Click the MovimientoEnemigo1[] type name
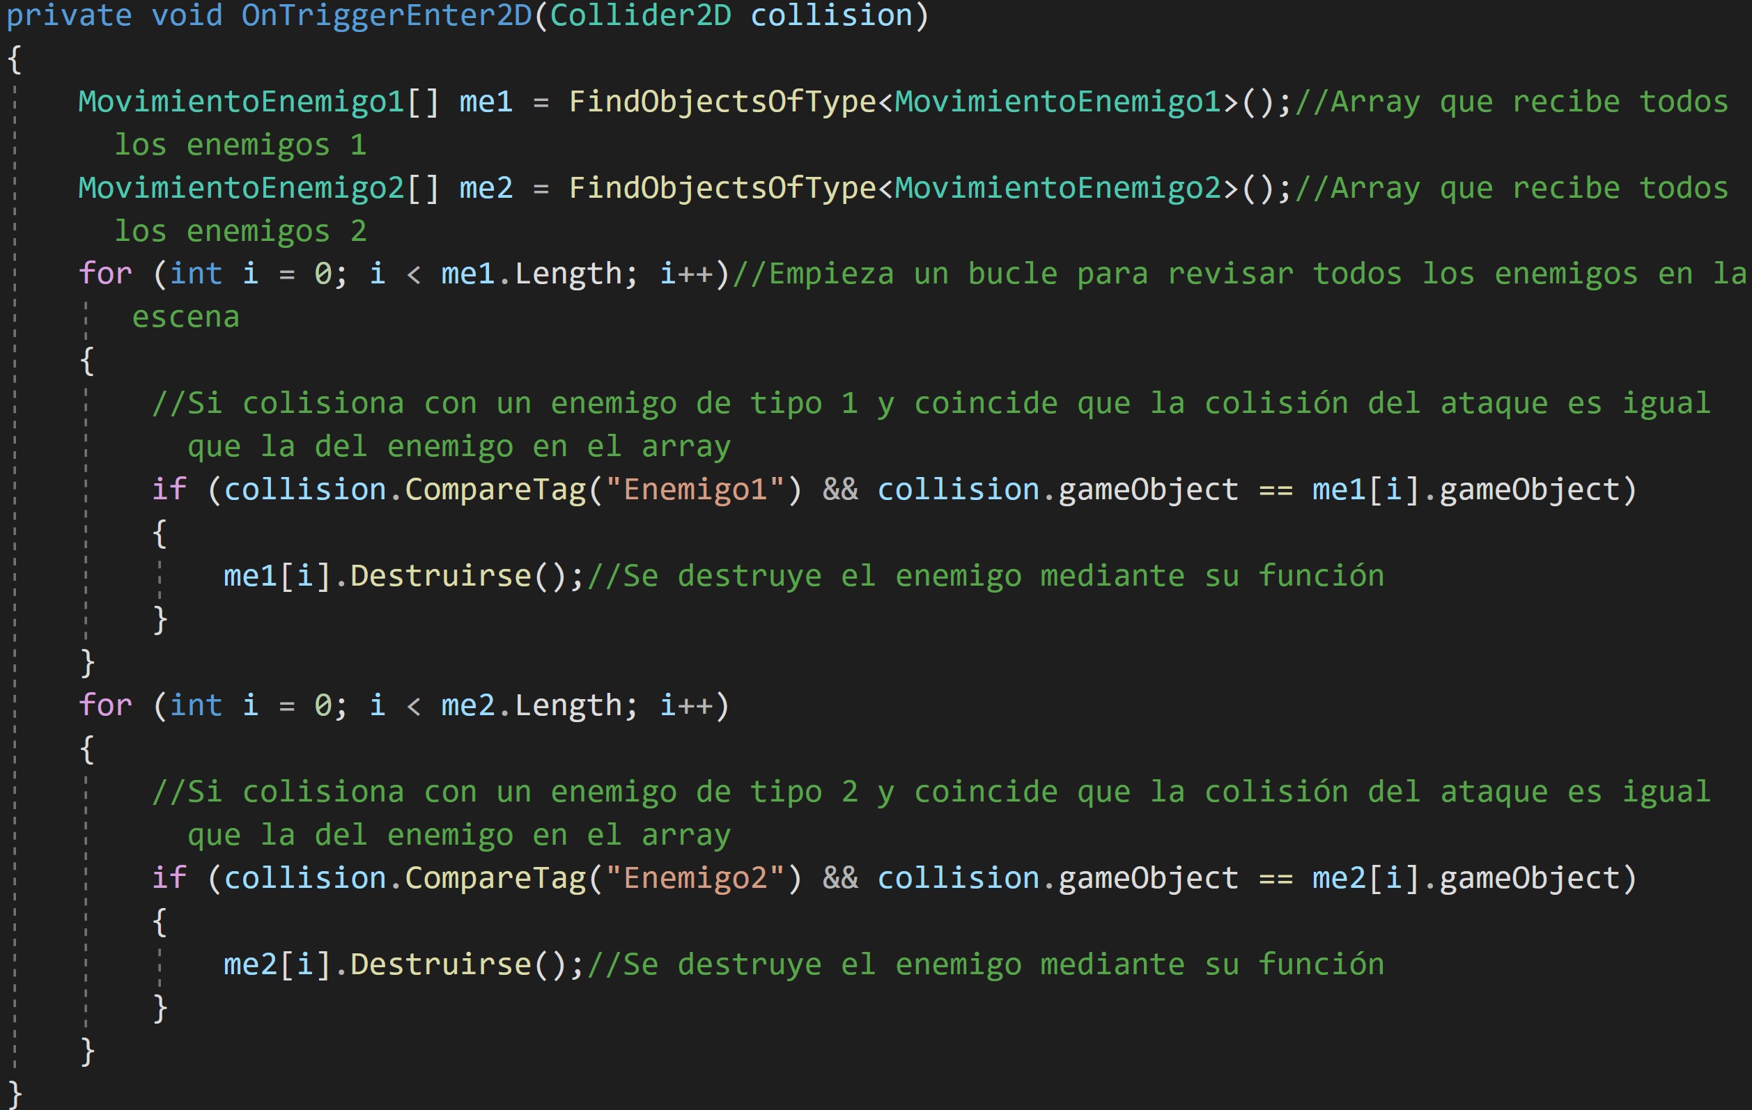The image size is (1752, 1110). (x=241, y=101)
